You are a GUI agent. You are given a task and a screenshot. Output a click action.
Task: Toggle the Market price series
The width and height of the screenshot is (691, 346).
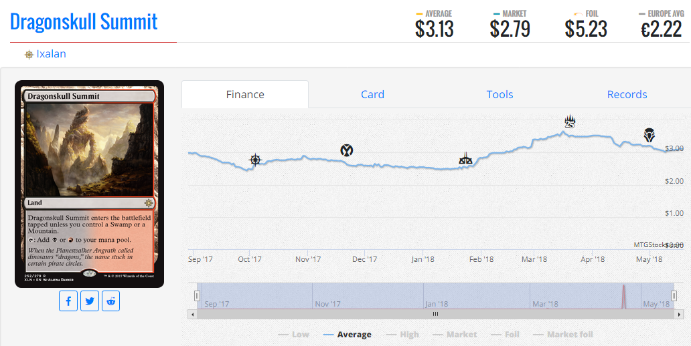(x=455, y=335)
